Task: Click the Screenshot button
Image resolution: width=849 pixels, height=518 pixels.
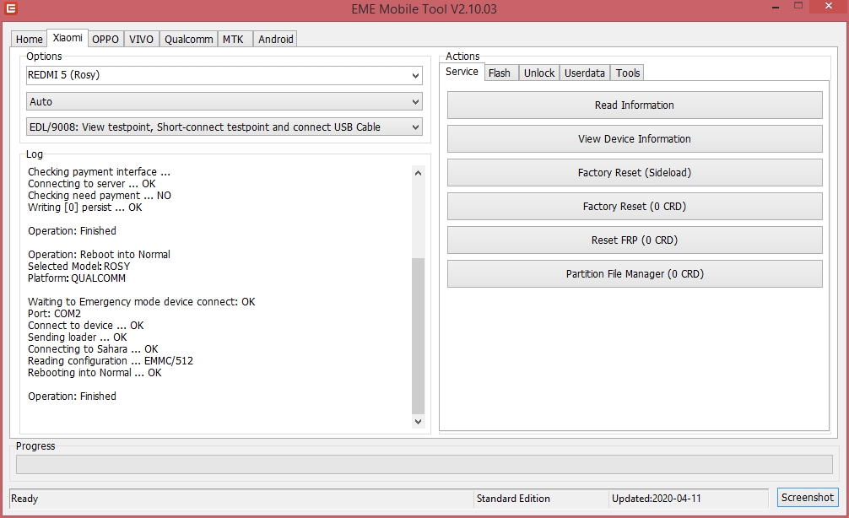Action: [808, 498]
